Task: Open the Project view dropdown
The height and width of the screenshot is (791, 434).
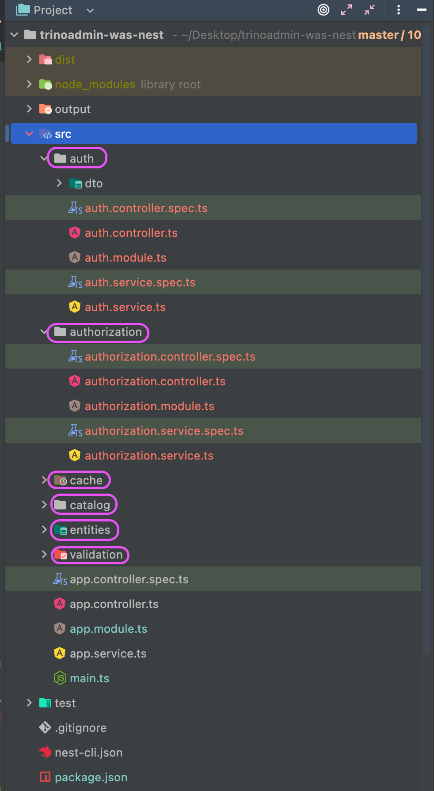Action: coord(90,10)
